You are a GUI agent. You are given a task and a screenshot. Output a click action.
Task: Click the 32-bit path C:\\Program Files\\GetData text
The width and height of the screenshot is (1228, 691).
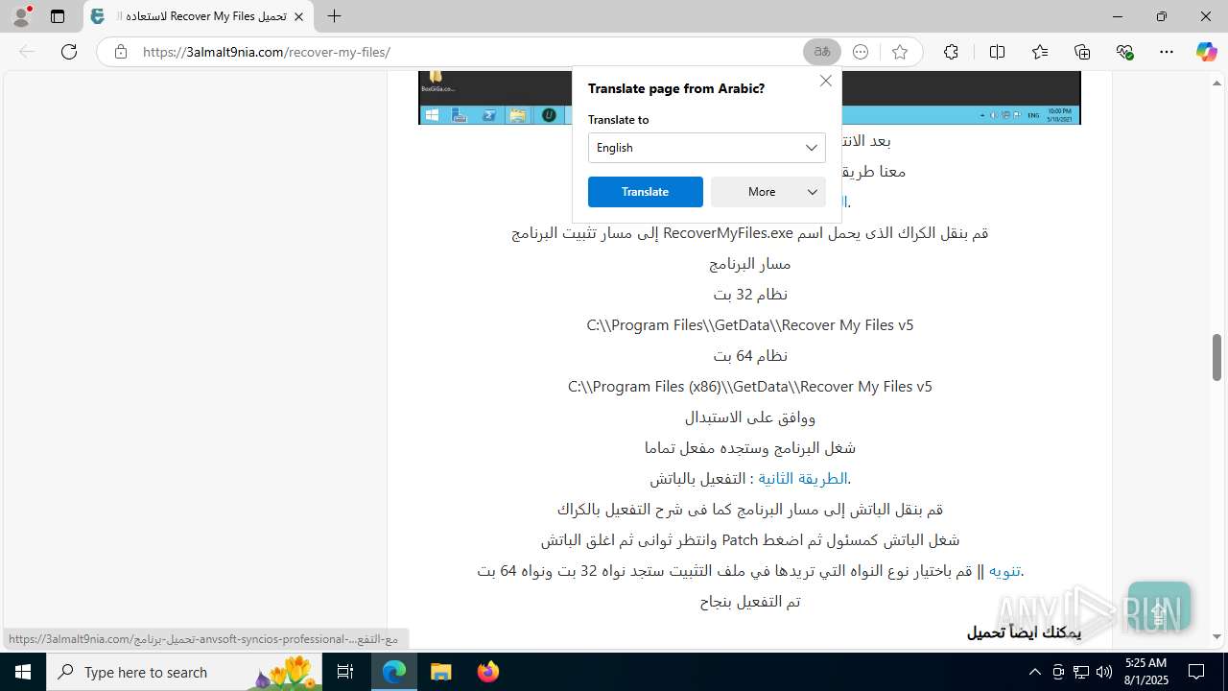[x=750, y=325]
